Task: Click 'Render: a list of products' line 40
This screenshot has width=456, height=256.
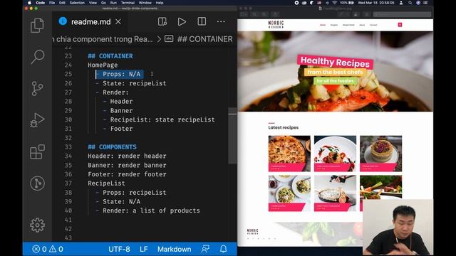Action: (151, 210)
